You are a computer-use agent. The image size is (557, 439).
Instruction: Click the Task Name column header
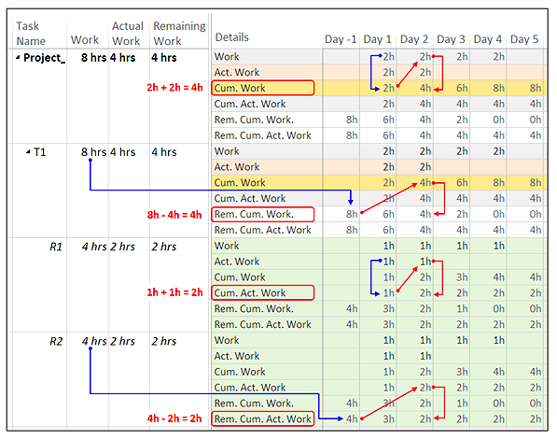click(31, 34)
